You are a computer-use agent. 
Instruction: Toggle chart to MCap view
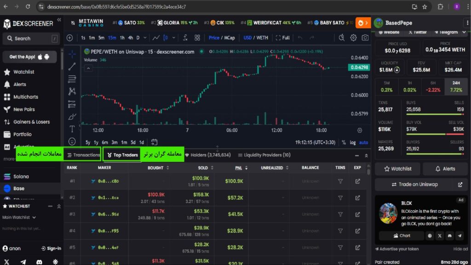(230, 38)
